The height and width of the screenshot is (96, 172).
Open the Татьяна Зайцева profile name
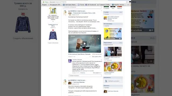77,60
